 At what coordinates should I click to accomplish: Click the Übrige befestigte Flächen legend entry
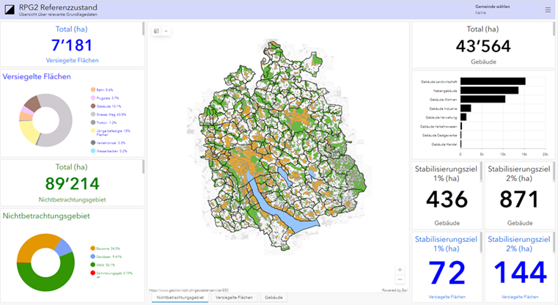[111, 133]
